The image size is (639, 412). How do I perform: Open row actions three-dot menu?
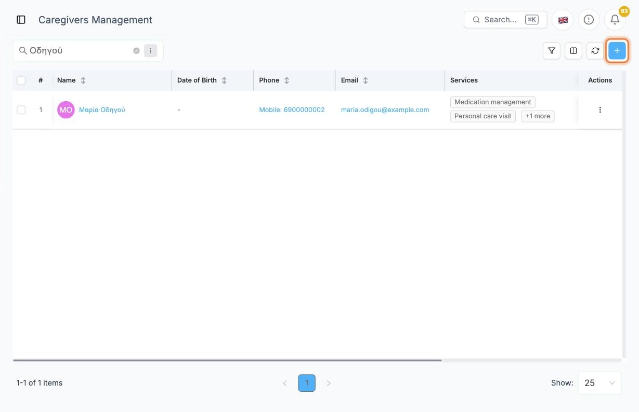point(600,110)
